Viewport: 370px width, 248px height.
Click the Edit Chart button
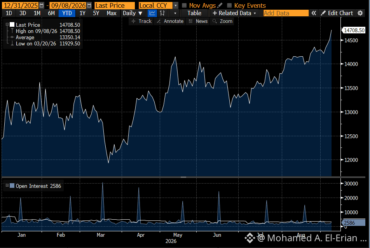337,13
